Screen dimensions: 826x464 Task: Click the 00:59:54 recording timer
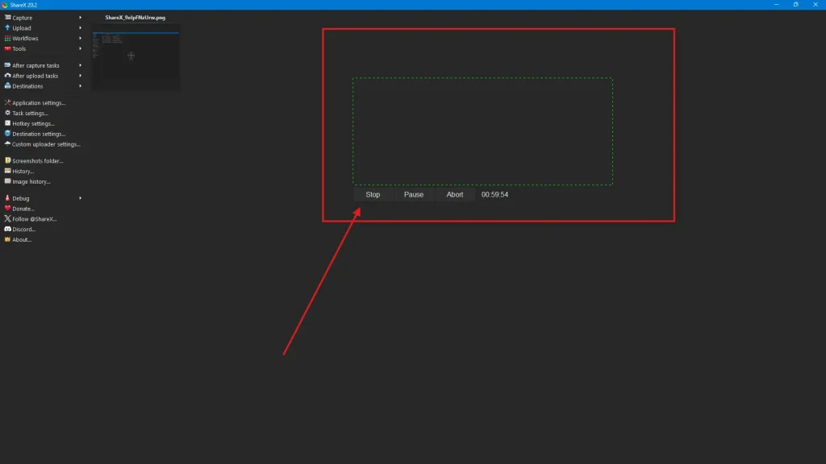(494, 195)
